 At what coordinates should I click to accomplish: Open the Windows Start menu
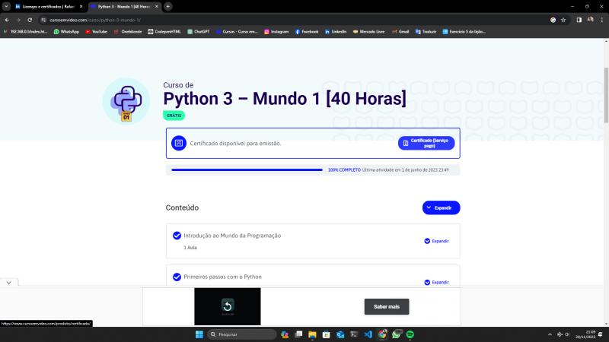pyautogui.click(x=199, y=334)
